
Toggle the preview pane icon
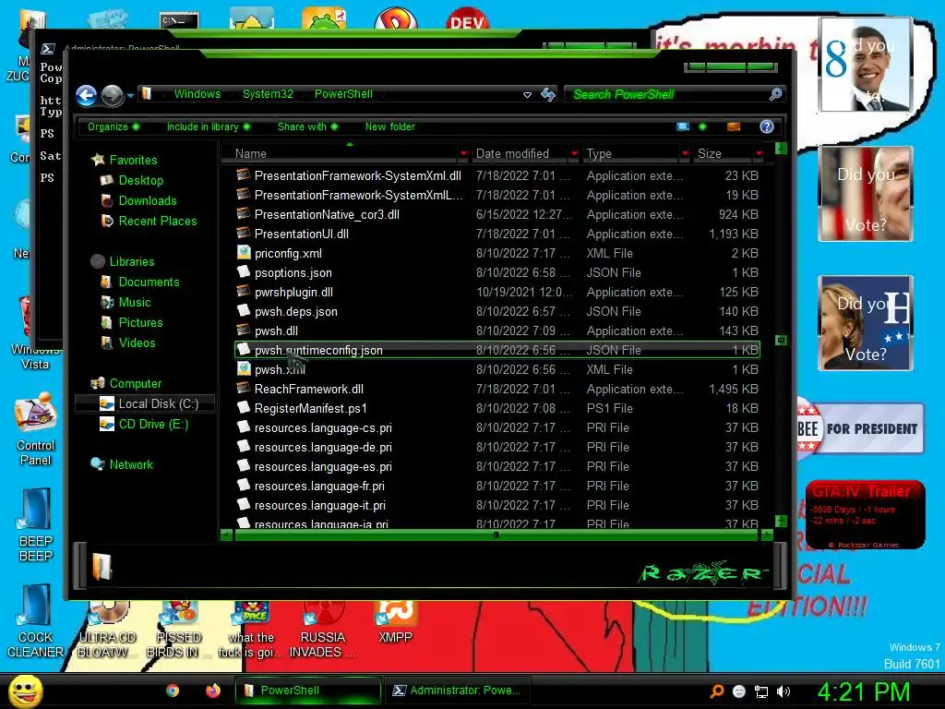(734, 126)
